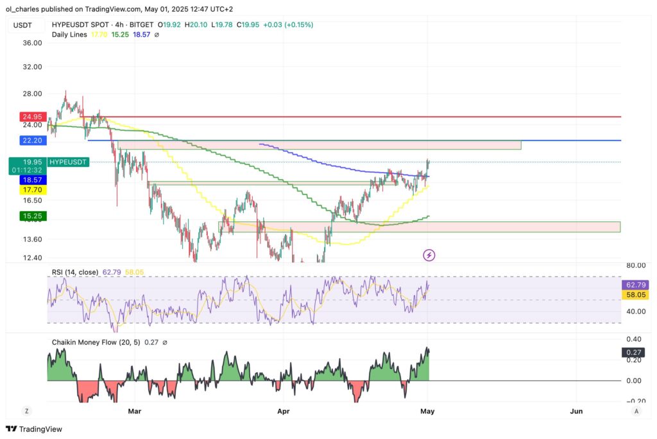Click the A auto-scale icon
The width and height of the screenshot is (657, 439).
point(636,411)
